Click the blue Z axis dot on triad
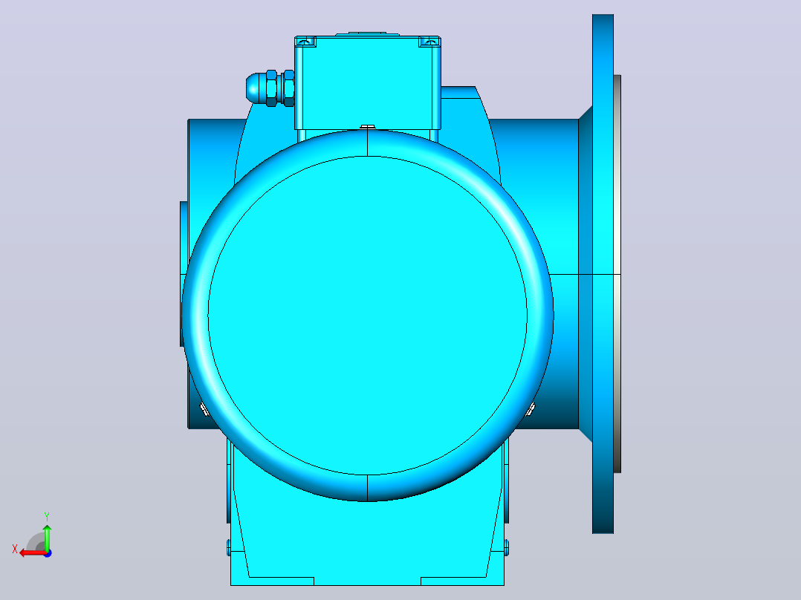The image size is (801, 600). tap(48, 553)
